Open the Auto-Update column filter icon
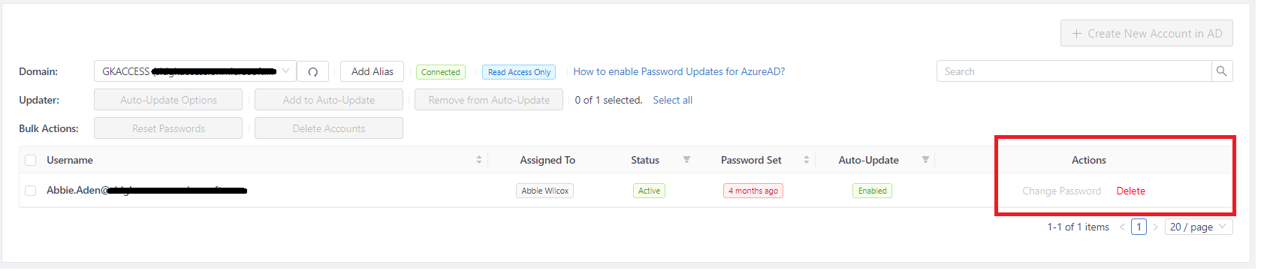 click(x=925, y=160)
